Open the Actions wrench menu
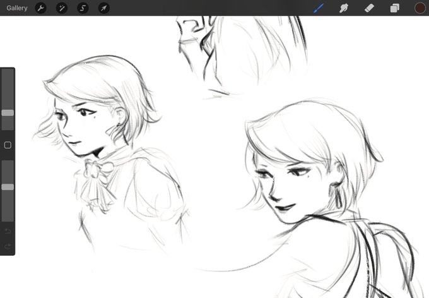Image resolution: width=429 pixels, height=298 pixels. pyautogui.click(x=40, y=8)
